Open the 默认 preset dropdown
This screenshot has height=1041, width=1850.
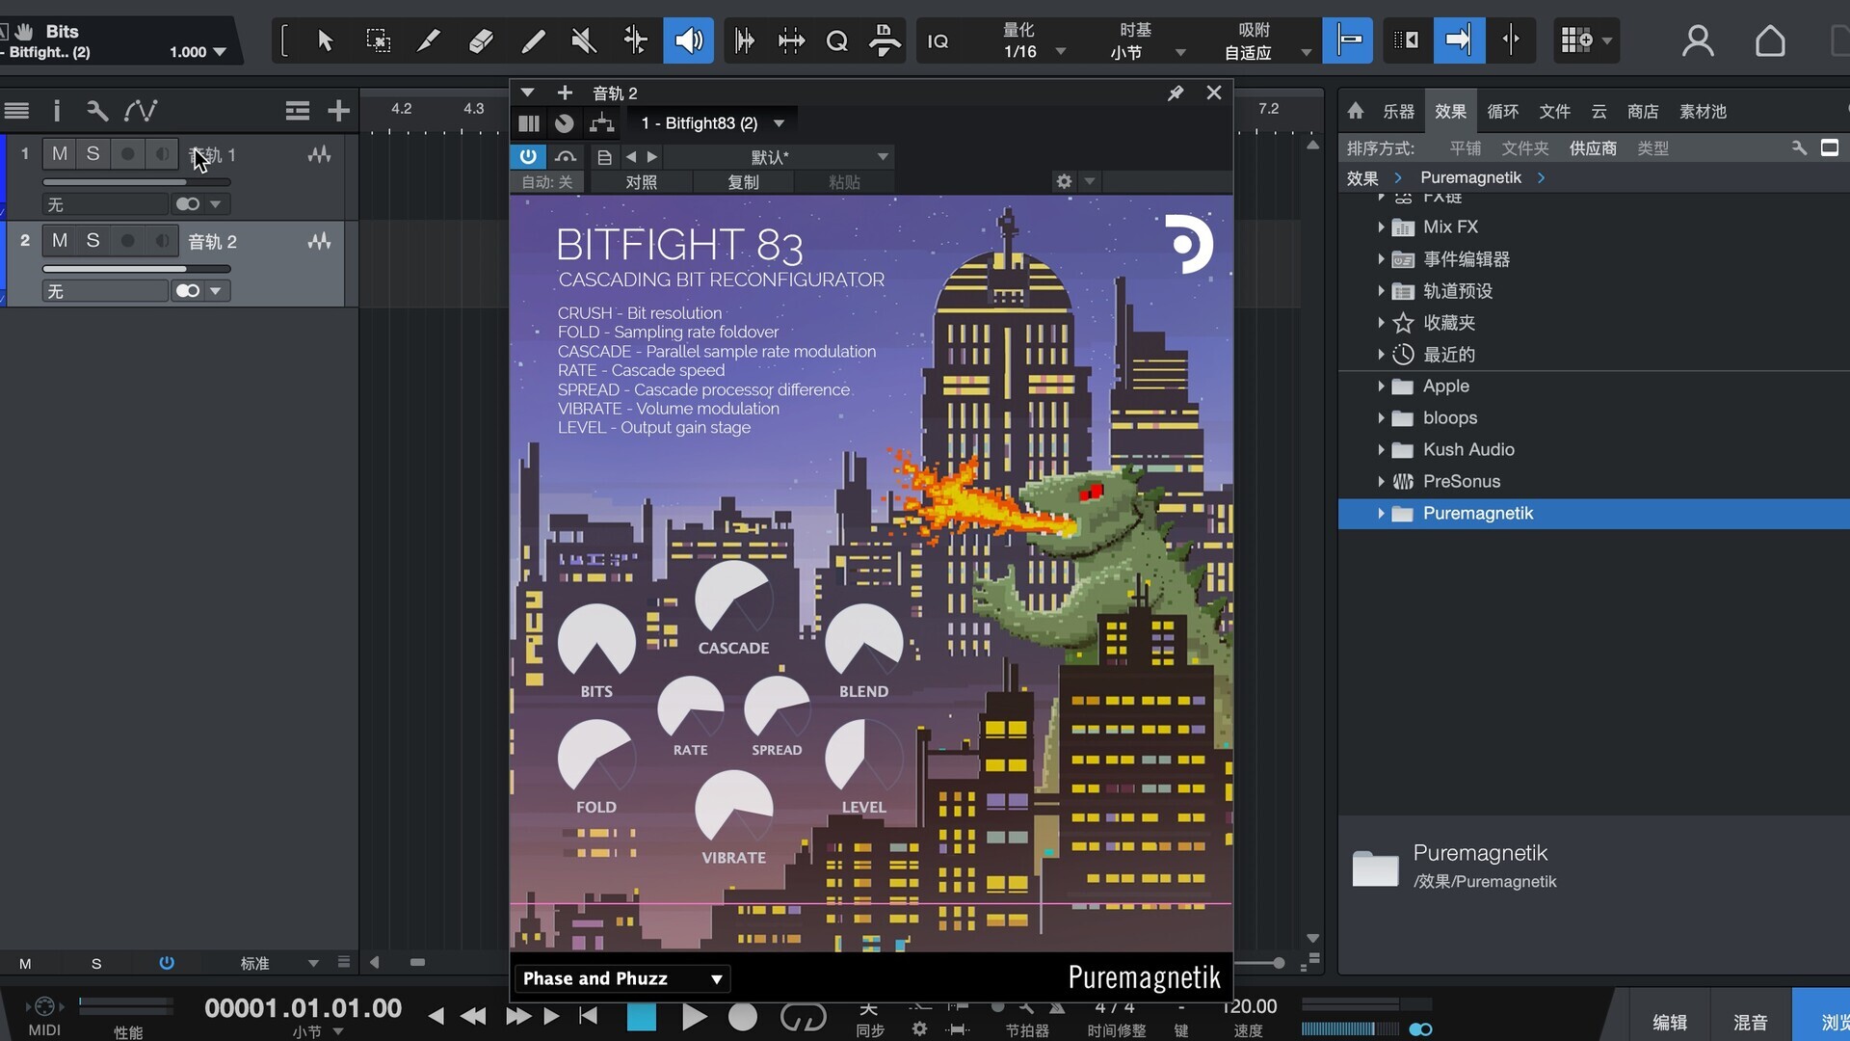pos(780,156)
